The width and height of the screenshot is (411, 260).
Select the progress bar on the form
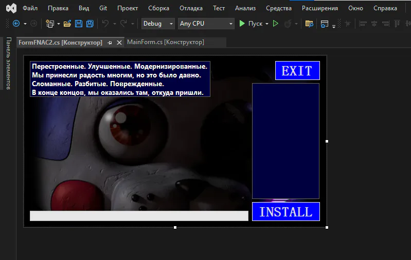point(139,216)
